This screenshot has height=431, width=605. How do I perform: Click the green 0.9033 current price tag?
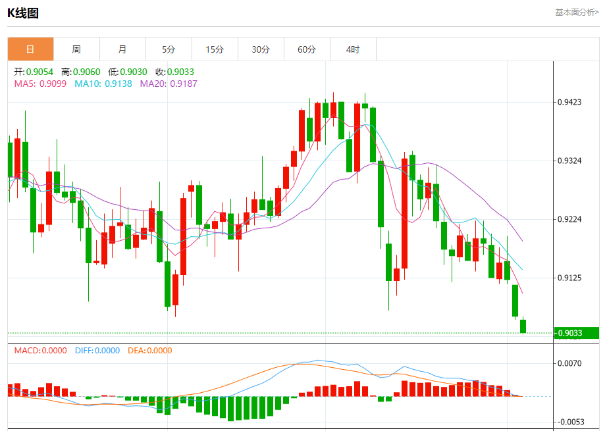(x=577, y=333)
